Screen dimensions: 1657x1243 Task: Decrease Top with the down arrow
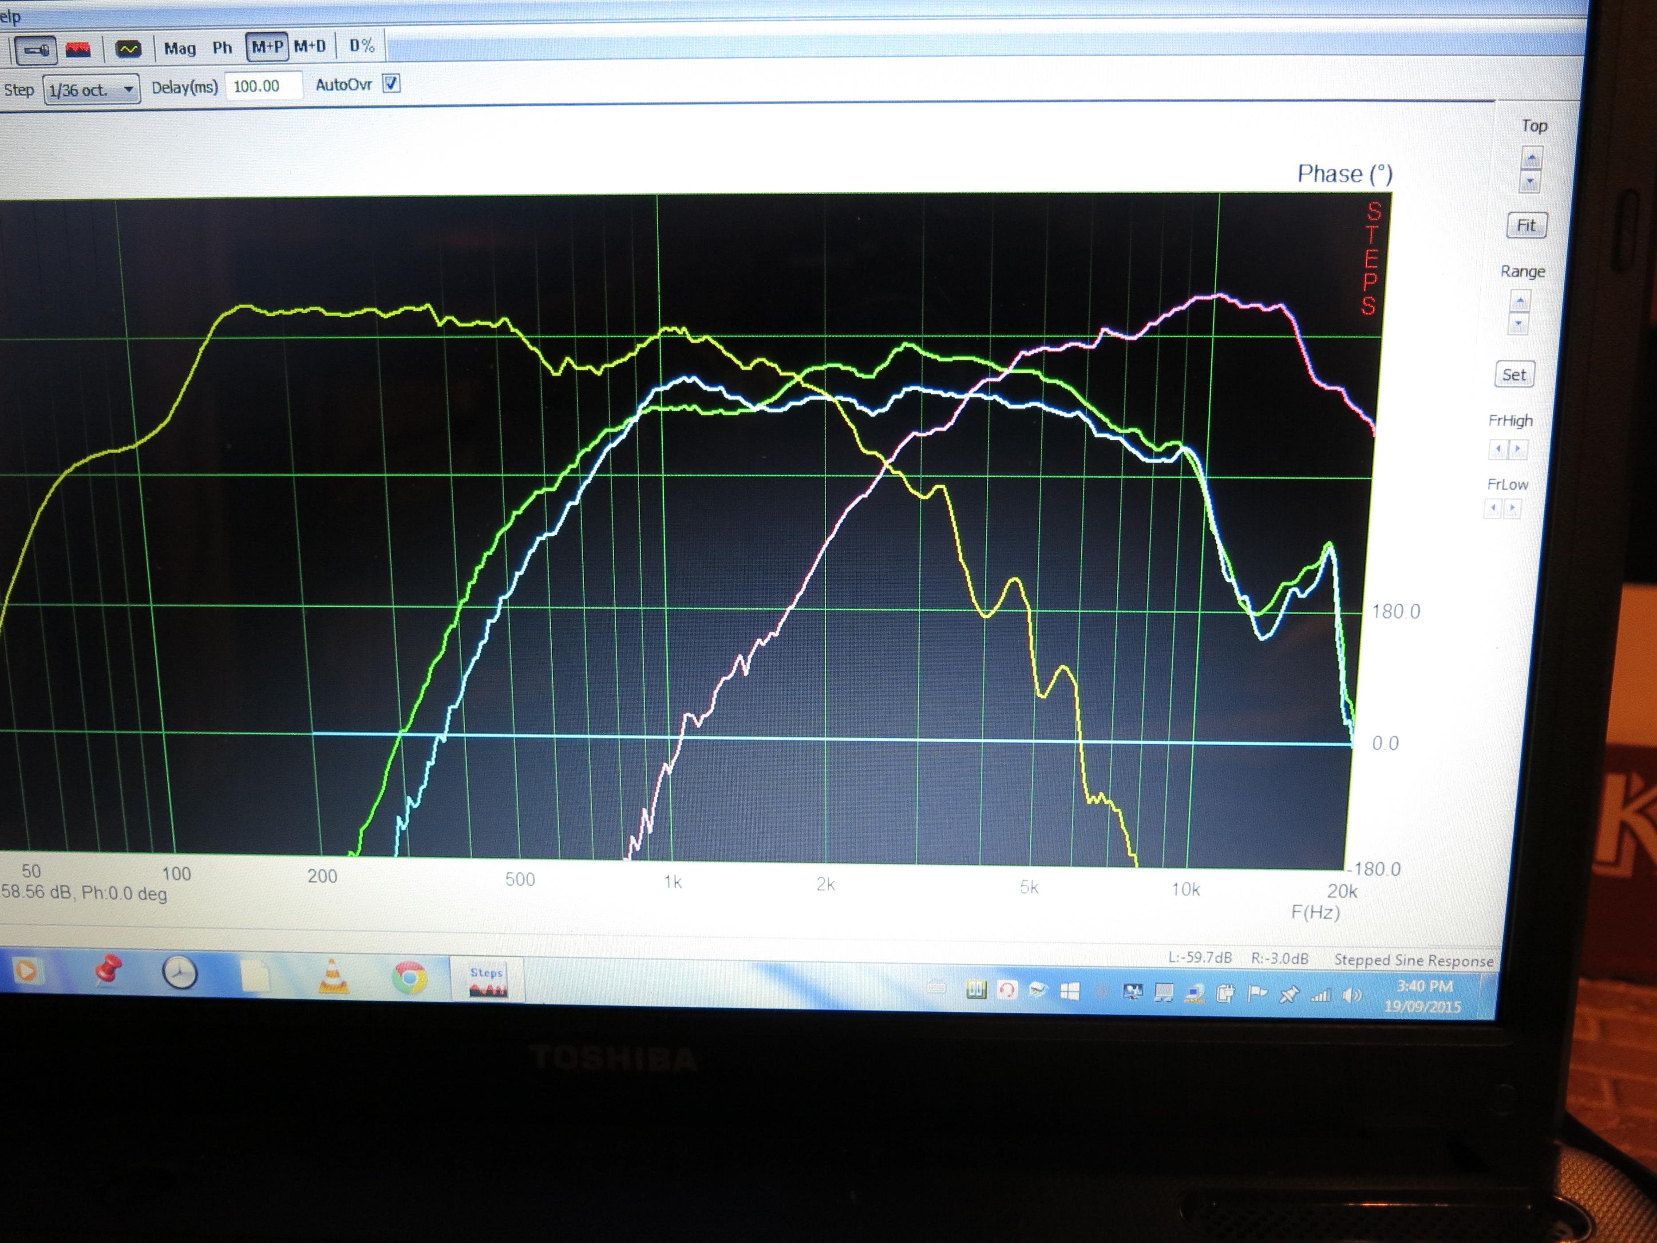click(x=1530, y=181)
